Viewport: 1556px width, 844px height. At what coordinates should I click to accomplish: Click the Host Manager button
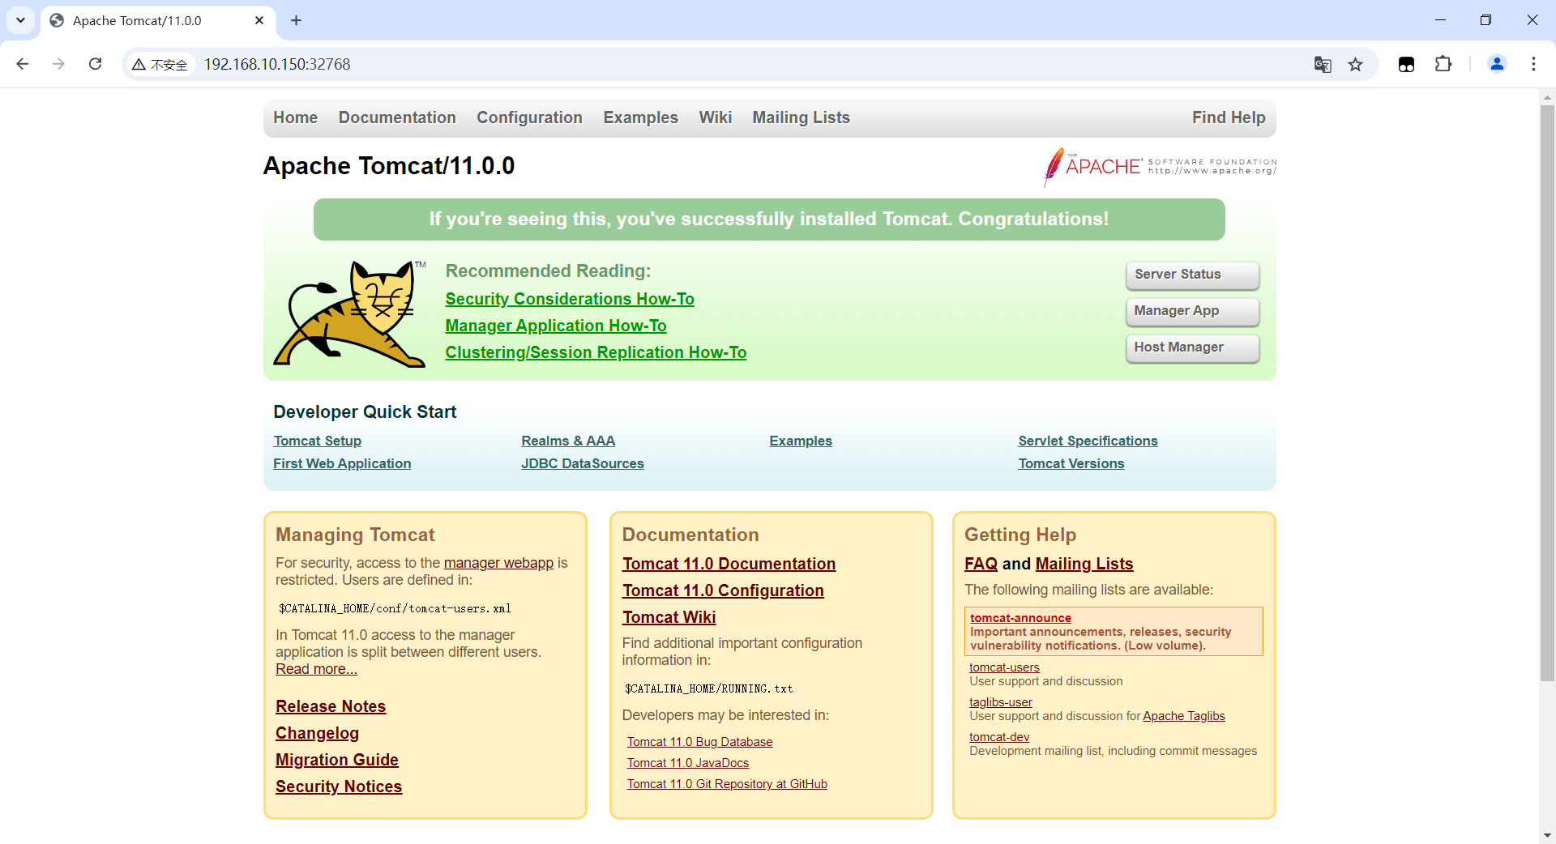coord(1192,347)
